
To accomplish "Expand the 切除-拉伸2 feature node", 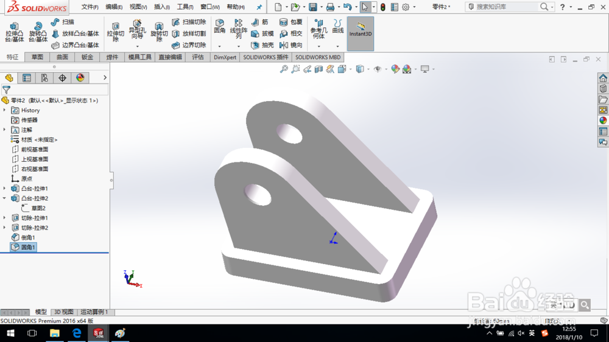I will (5, 228).
